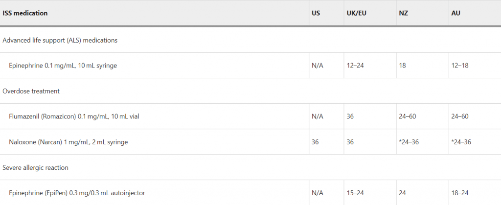This screenshot has height=205, width=501.
Task: Click the AU column header
Action: 456,13
